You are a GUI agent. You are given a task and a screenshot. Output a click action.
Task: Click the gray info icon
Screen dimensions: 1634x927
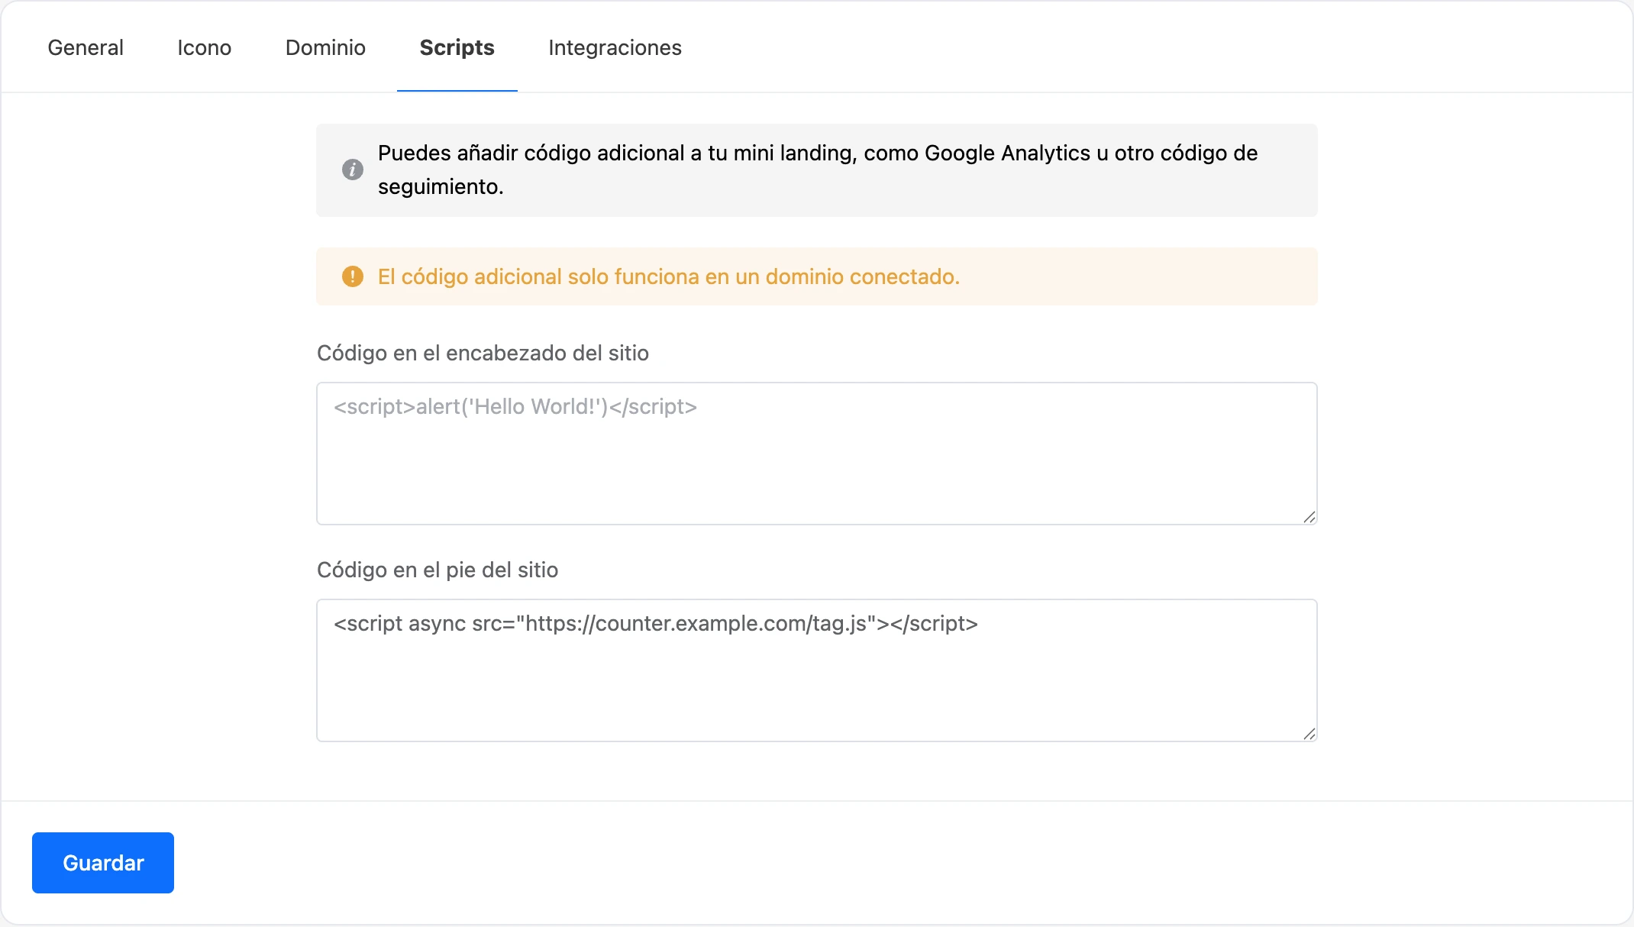[x=352, y=170]
